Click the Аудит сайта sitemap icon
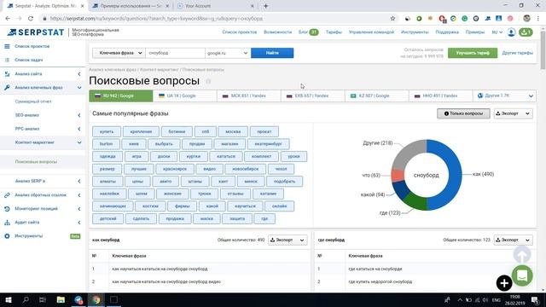This screenshot has height=307, width=546. coord(7,223)
